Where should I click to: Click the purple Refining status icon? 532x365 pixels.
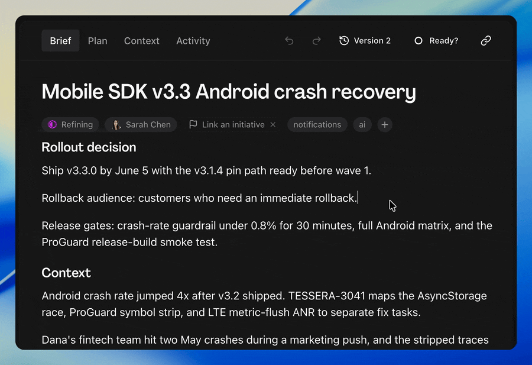52,125
